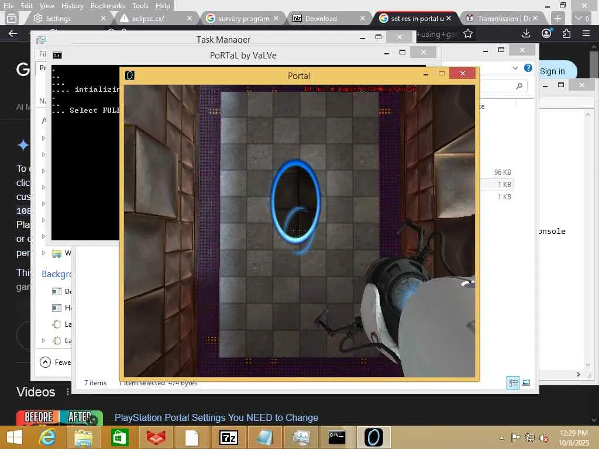Expand the W process row in Task Manager
Viewport: 599px width, 449px height.
[43, 253]
